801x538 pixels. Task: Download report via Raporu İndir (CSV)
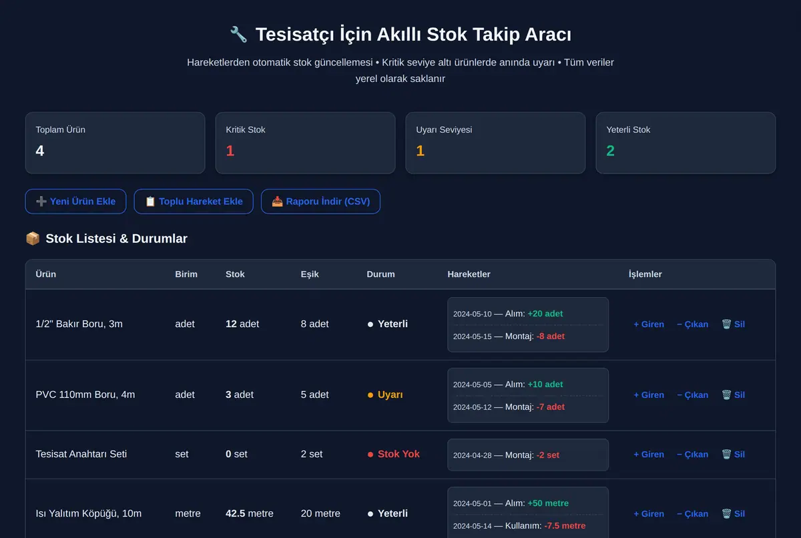coord(320,202)
